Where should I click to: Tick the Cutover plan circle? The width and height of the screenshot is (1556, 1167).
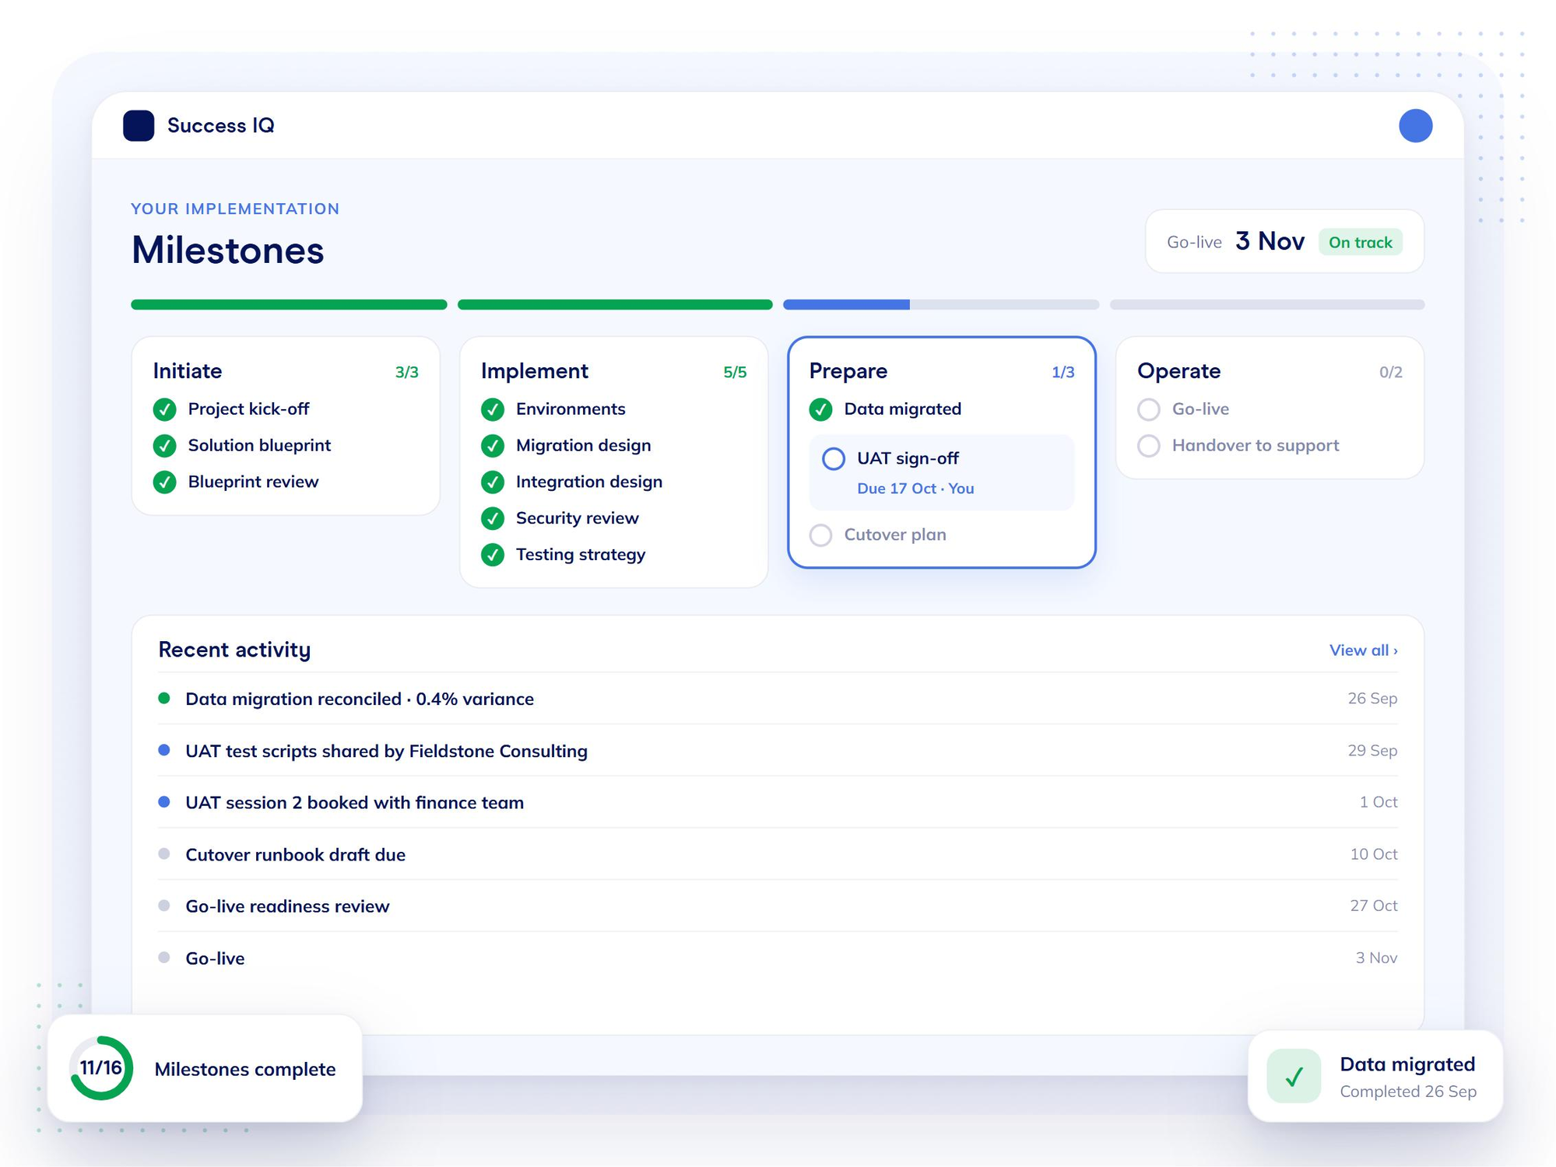pyautogui.click(x=820, y=535)
